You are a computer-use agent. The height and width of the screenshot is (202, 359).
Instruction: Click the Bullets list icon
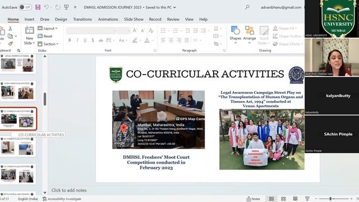pyautogui.click(x=163, y=30)
